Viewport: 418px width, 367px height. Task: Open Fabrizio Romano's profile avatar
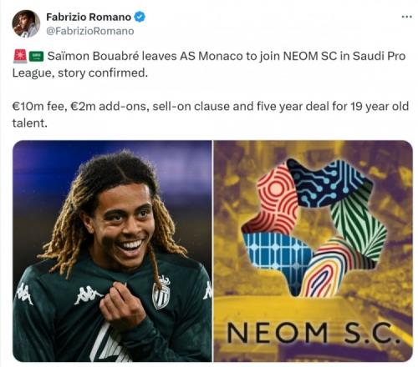point(26,24)
